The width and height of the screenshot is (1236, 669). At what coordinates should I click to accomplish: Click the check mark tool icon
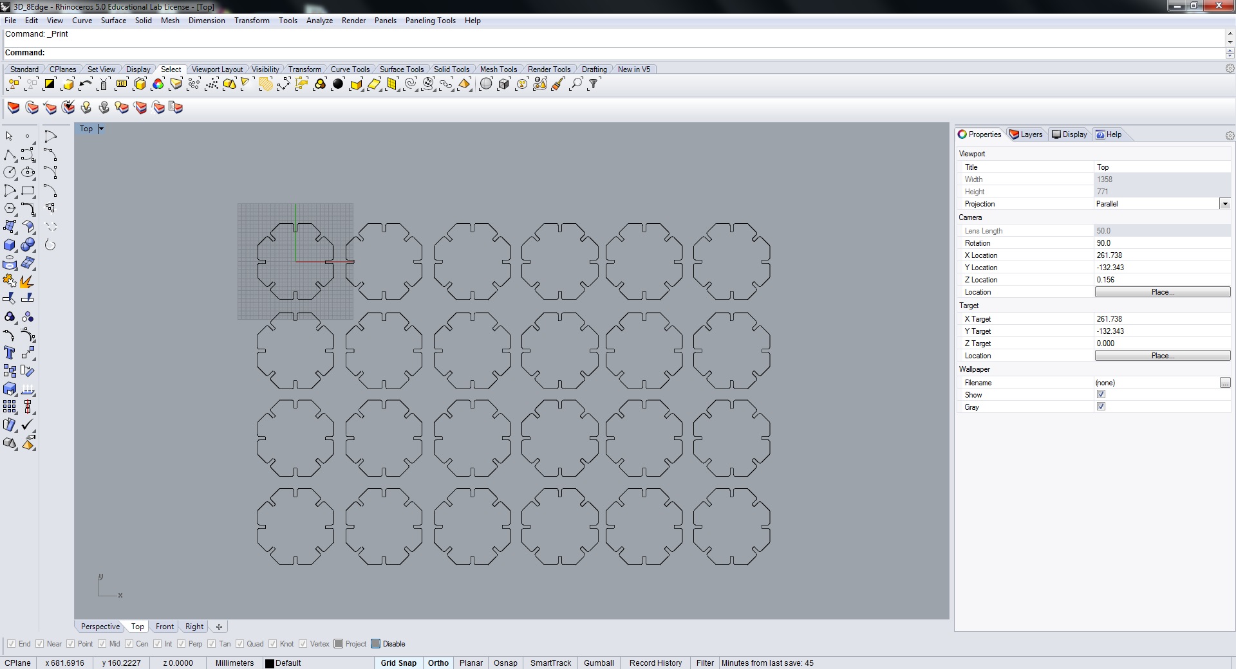pyautogui.click(x=28, y=425)
